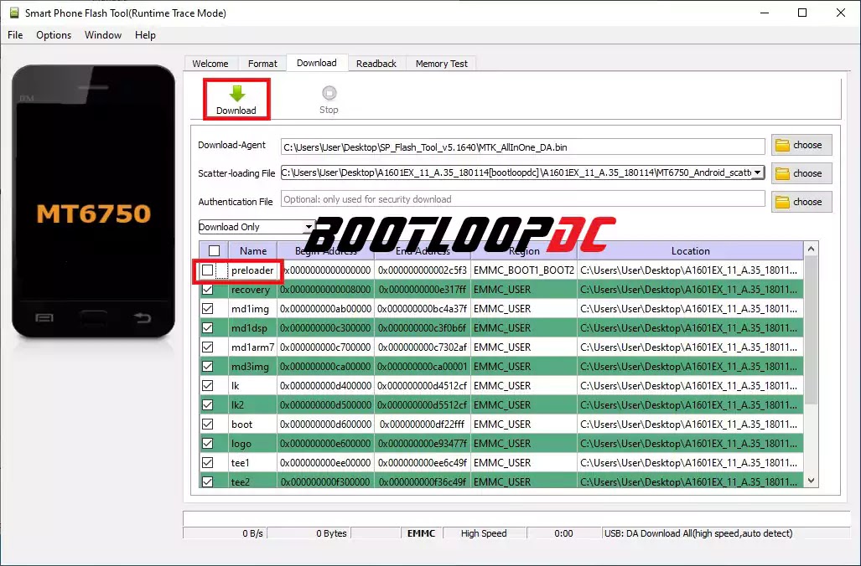This screenshot has width=861, height=566.
Task: Uncheck the boot partition checkbox
Action: tap(208, 424)
